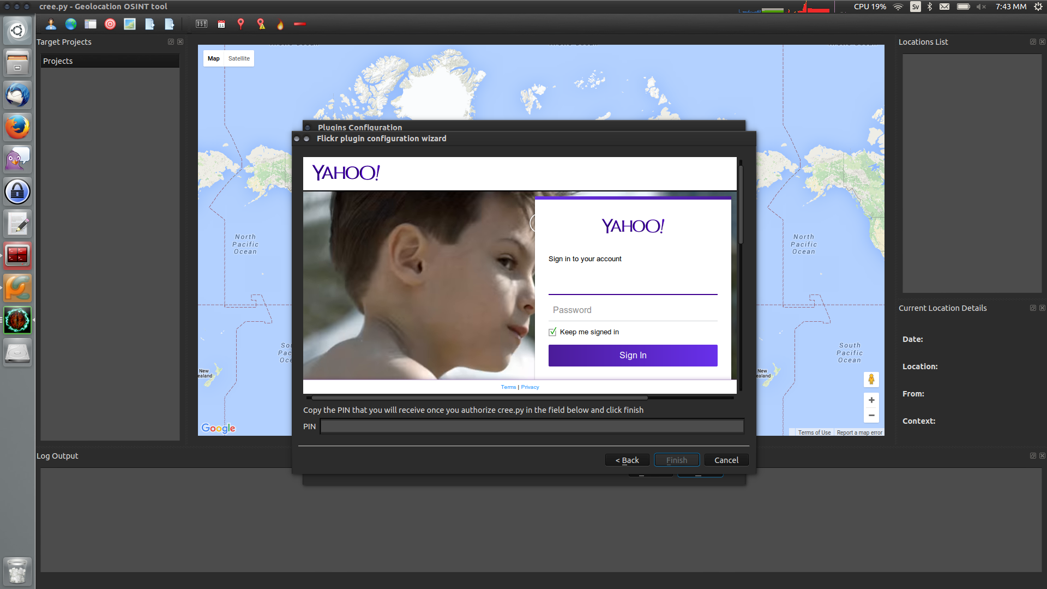
Task: Click the Google logo on map
Action: [x=218, y=428]
